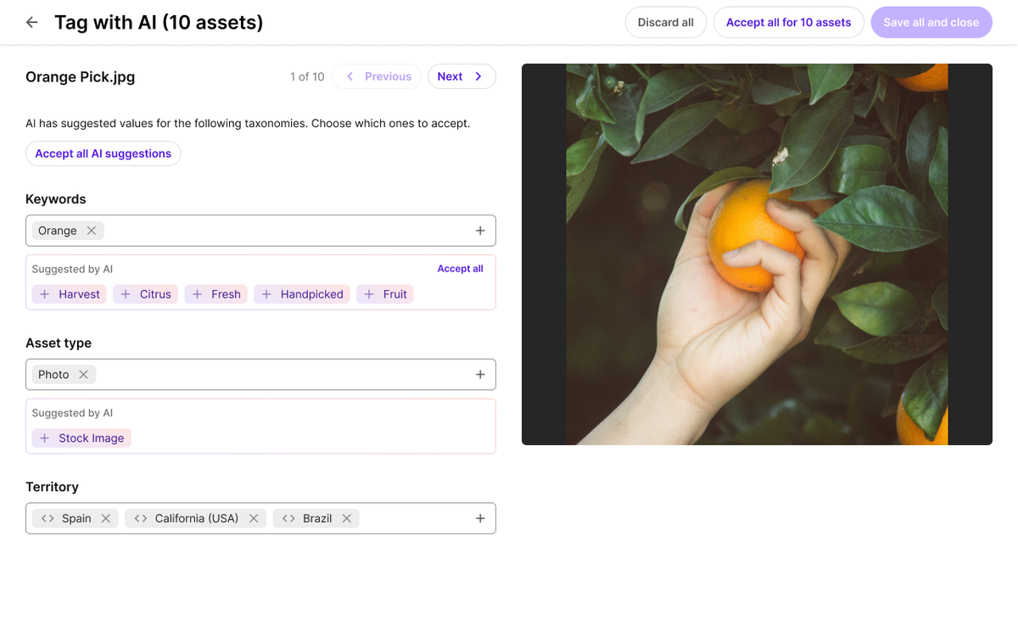Image resolution: width=1018 pixels, height=636 pixels.
Task: Click the back arrow icon
Action: click(32, 22)
